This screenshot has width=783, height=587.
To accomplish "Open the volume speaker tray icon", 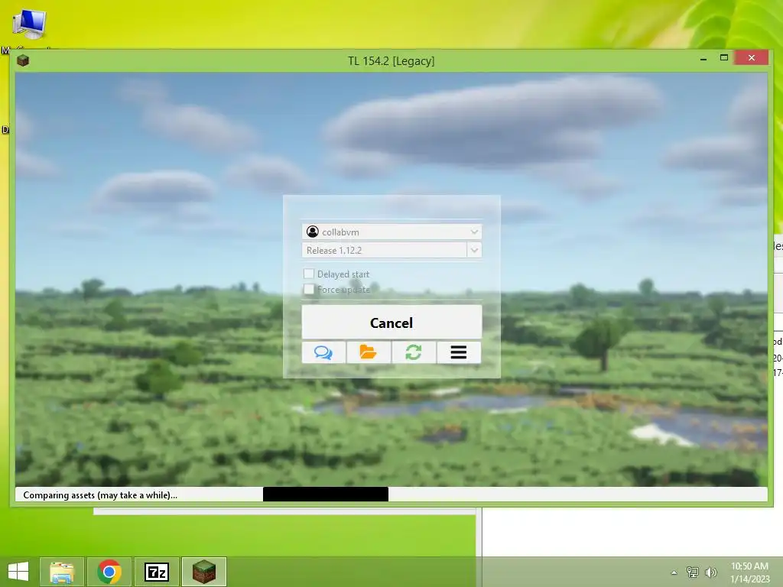I will tap(710, 572).
